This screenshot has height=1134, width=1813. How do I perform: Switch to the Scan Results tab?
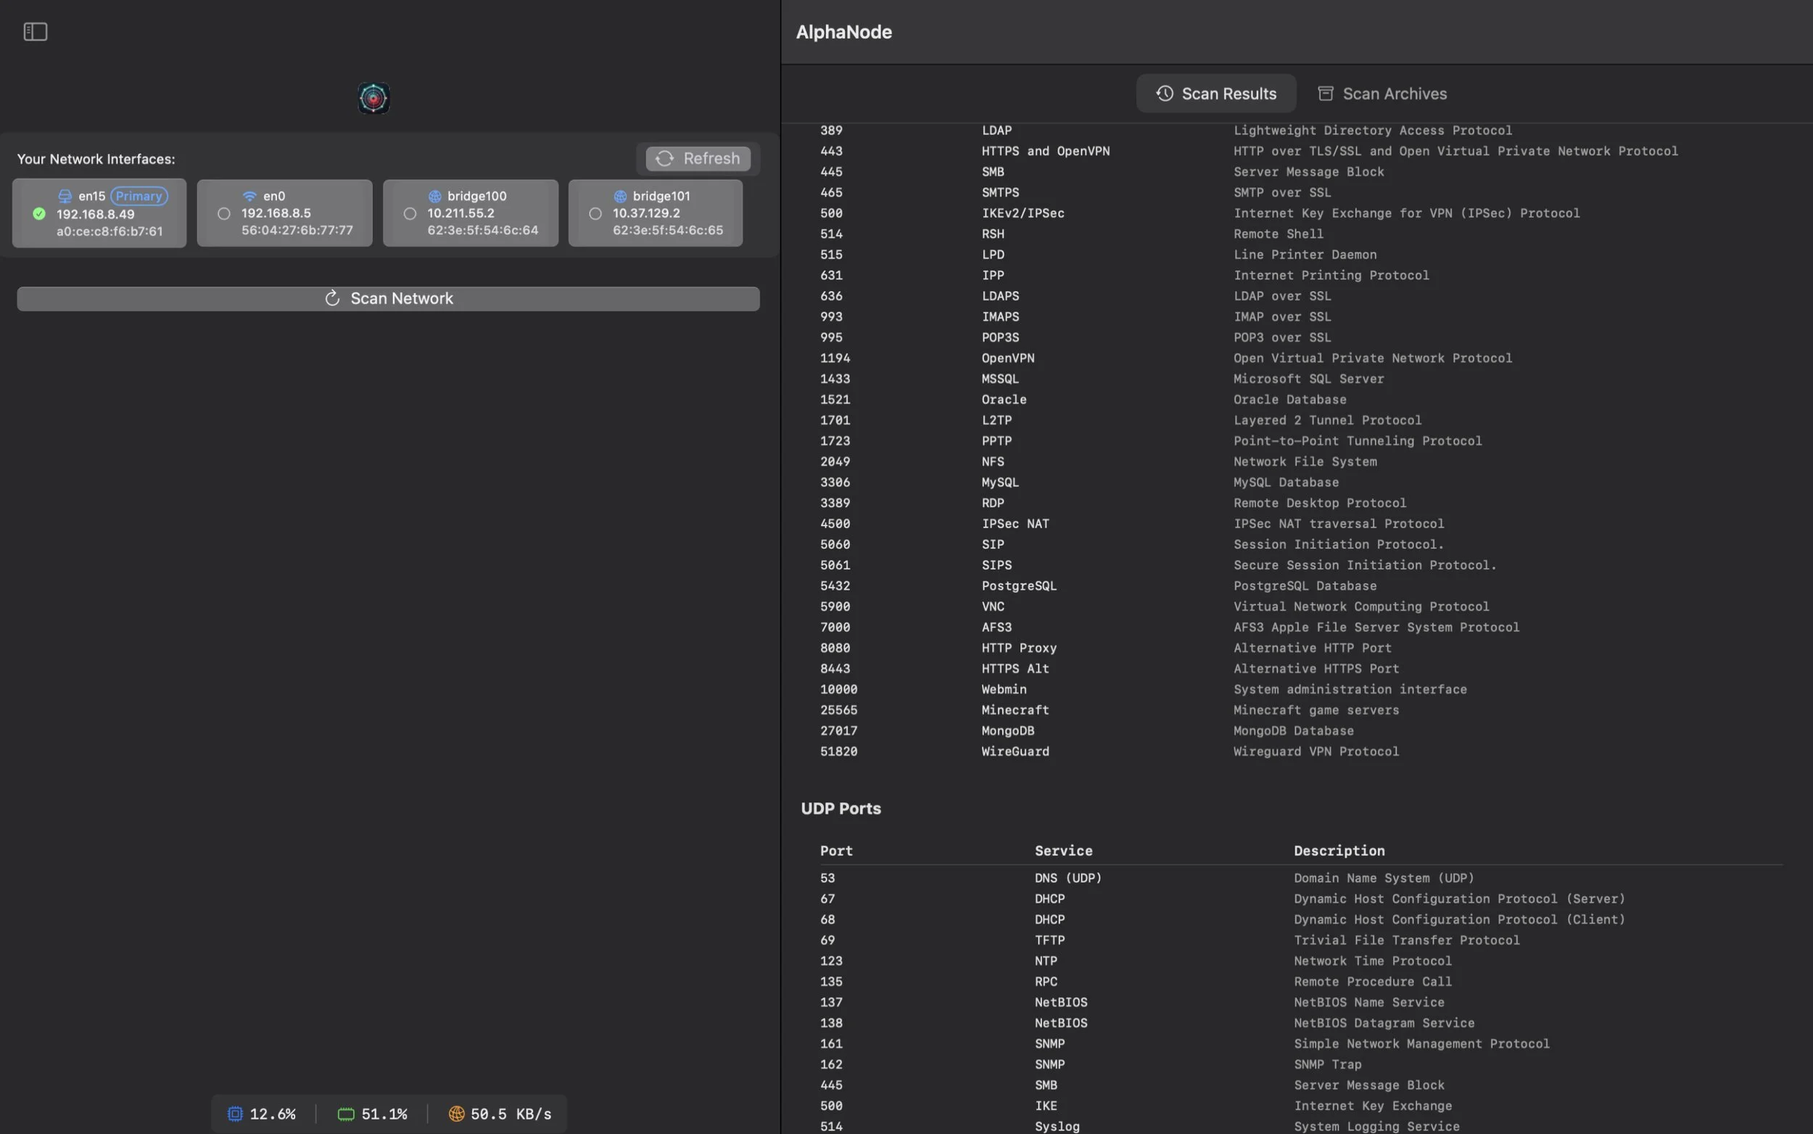click(x=1215, y=94)
